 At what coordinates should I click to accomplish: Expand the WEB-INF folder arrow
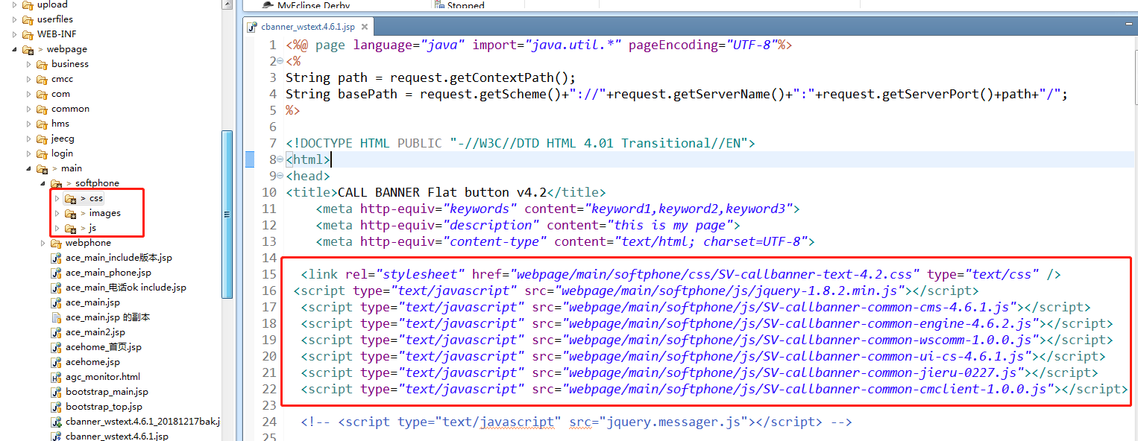pos(15,34)
